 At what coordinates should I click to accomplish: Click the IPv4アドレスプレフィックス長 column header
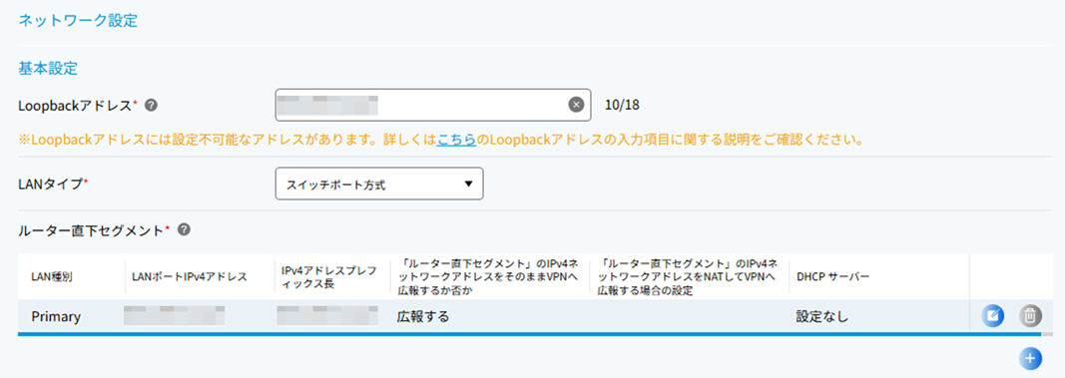pyautogui.click(x=328, y=277)
